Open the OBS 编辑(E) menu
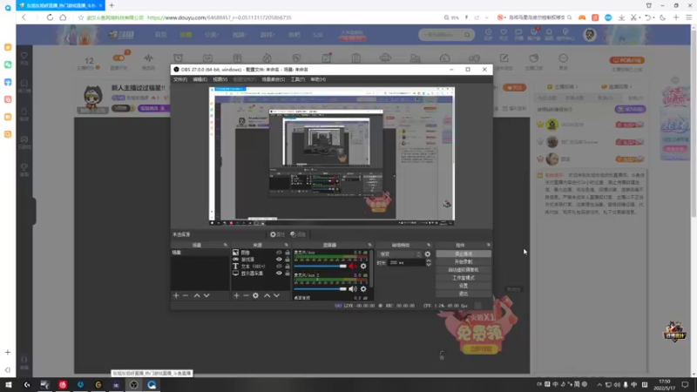Image resolution: width=697 pixels, height=392 pixels. tap(200, 79)
